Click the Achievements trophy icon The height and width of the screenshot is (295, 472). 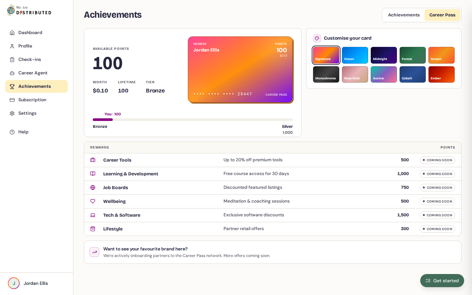tap(12, 87)
